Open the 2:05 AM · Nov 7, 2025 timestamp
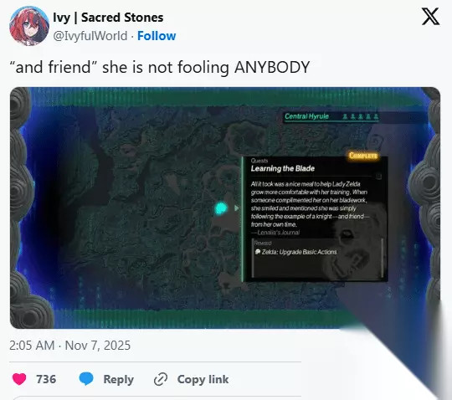Image resolution: width=452 pixels, height=400 pixels. (x=69, y=346)
